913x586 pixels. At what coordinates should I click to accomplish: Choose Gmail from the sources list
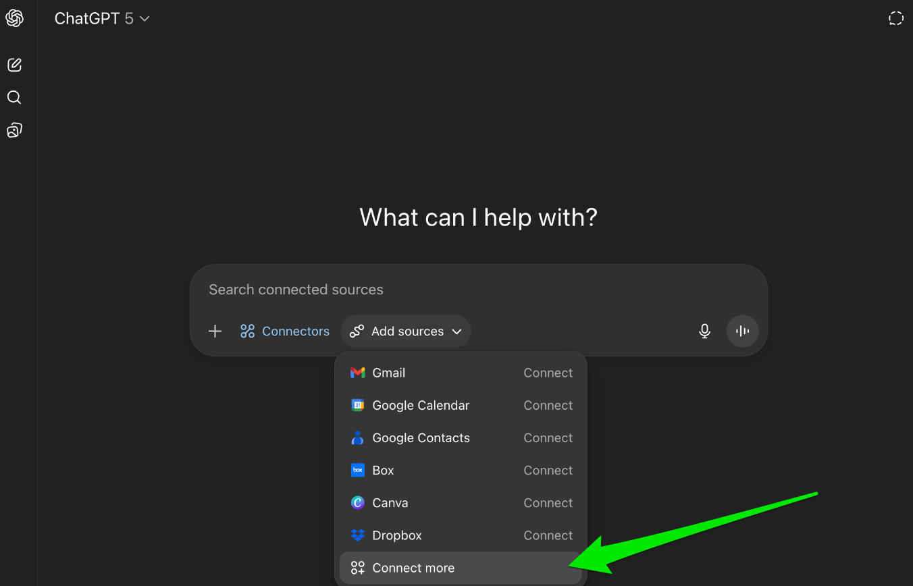click(x=389, y=373)
